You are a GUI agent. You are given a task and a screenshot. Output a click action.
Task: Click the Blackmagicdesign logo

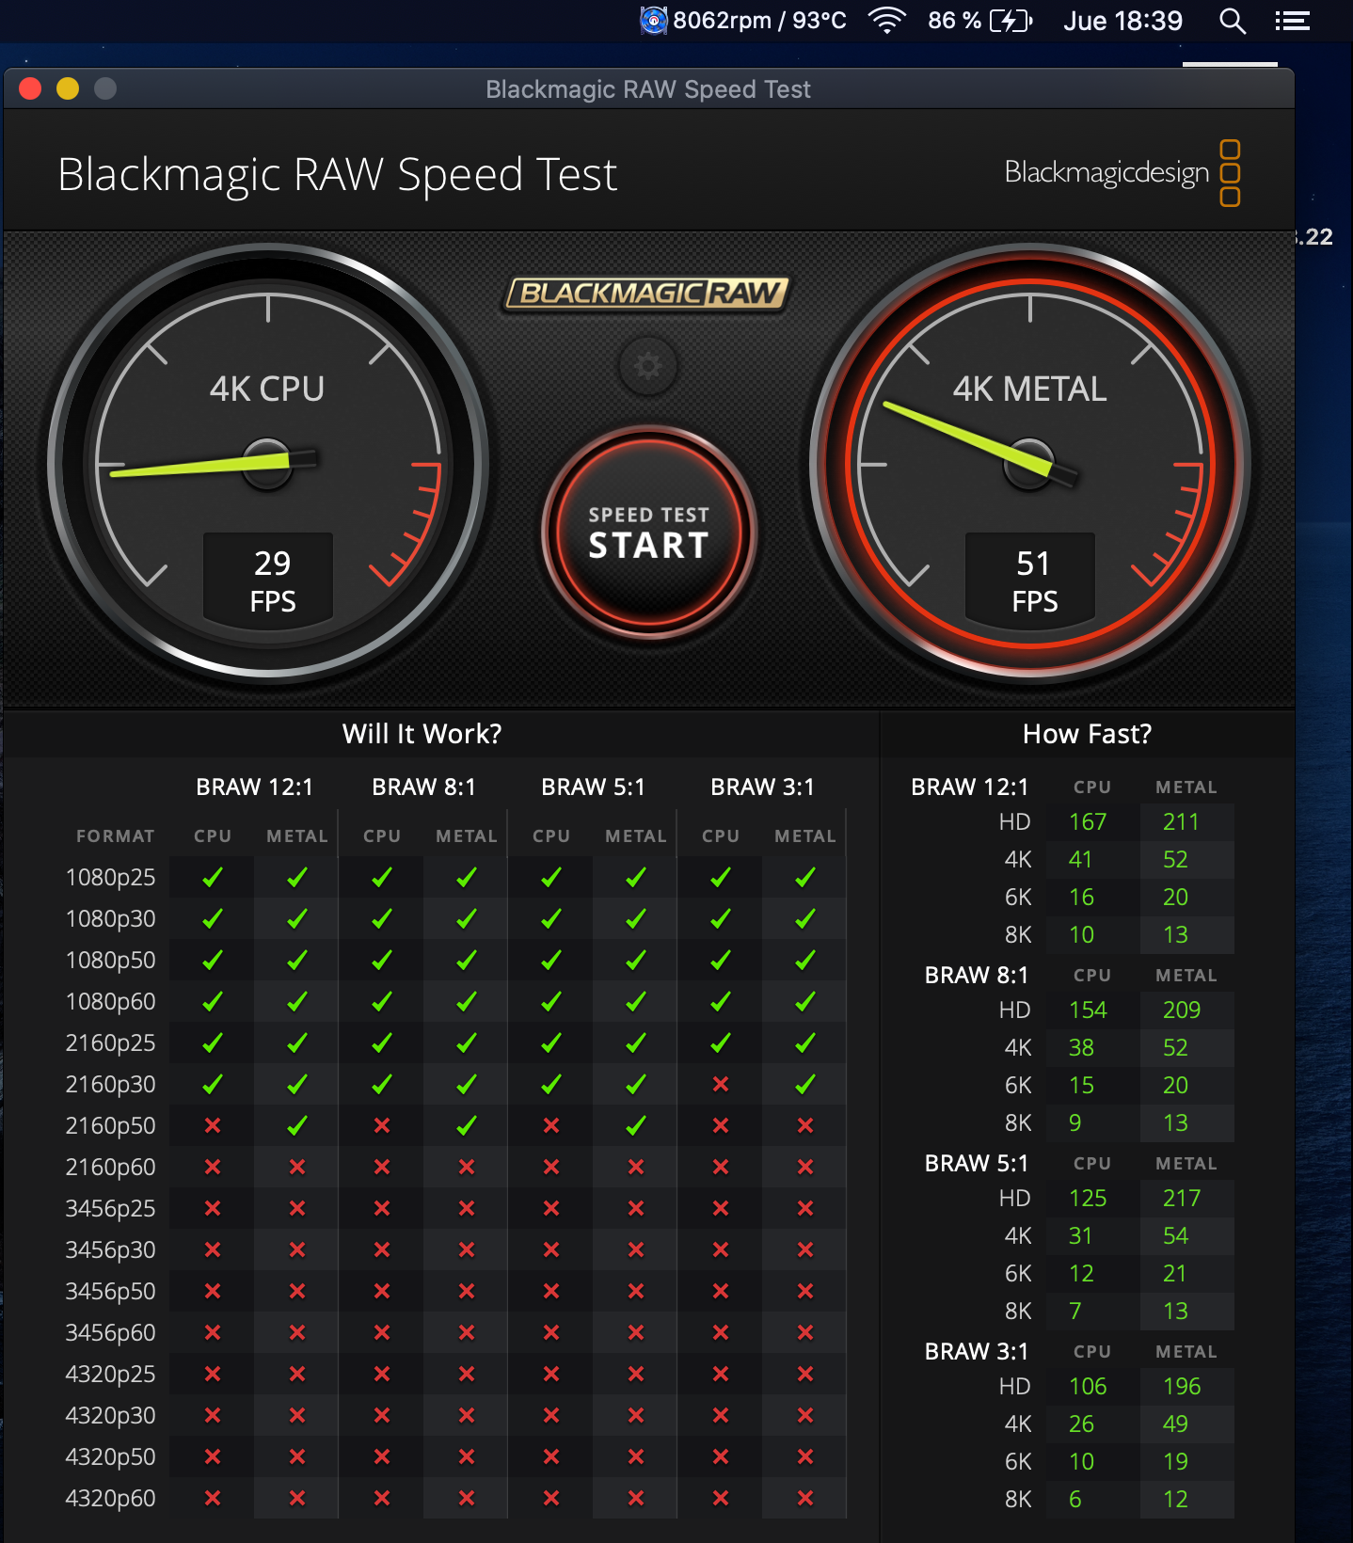pyautogui.click(x=1122, y=173)
